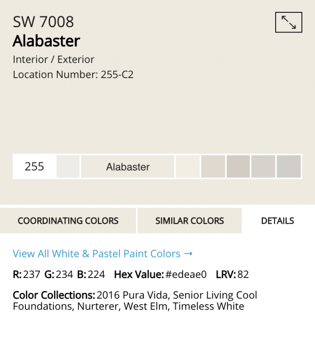This screenshot has height=344, width=315.
Task: Select the Alabaster swatch in the color strip
Action: 128,167
